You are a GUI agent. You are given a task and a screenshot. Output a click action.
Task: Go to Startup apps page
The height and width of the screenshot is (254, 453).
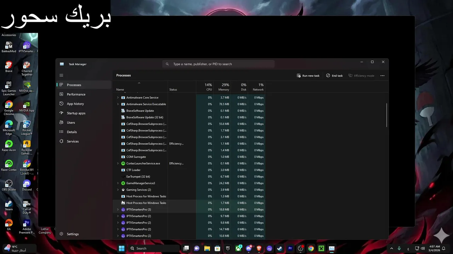(x=84, y=113)
